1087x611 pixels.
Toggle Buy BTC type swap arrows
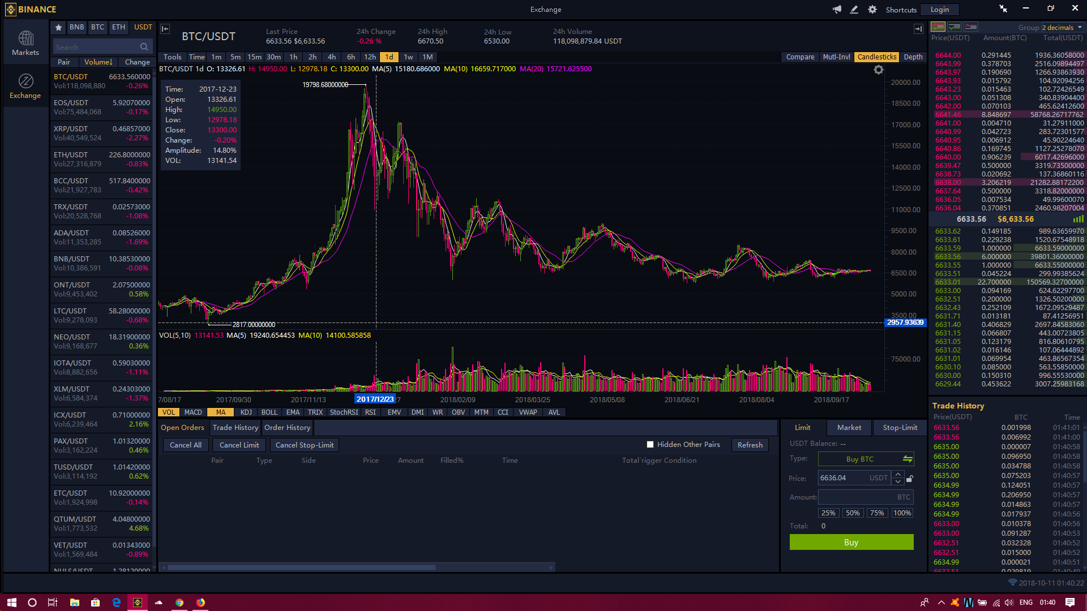(908, 459)
